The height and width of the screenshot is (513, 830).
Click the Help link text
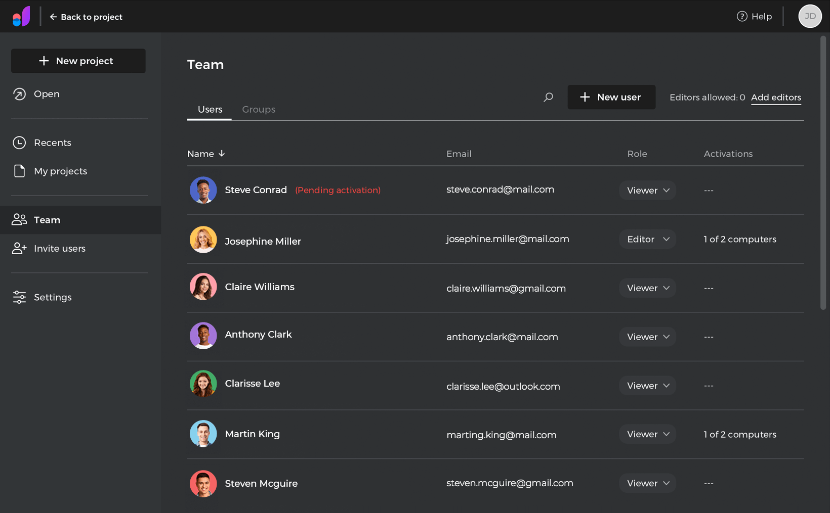click(x=762, y=16)
